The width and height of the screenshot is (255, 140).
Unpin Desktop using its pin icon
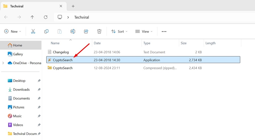click(39, 81)
